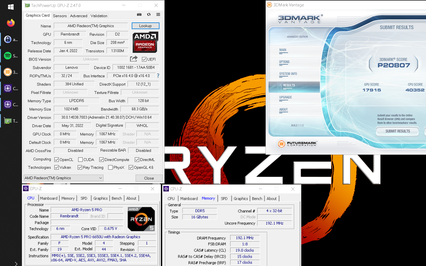Viewport: 426px width, 266px height.
Task: Click 3DMark score P20807
Action: pos(394,65)
